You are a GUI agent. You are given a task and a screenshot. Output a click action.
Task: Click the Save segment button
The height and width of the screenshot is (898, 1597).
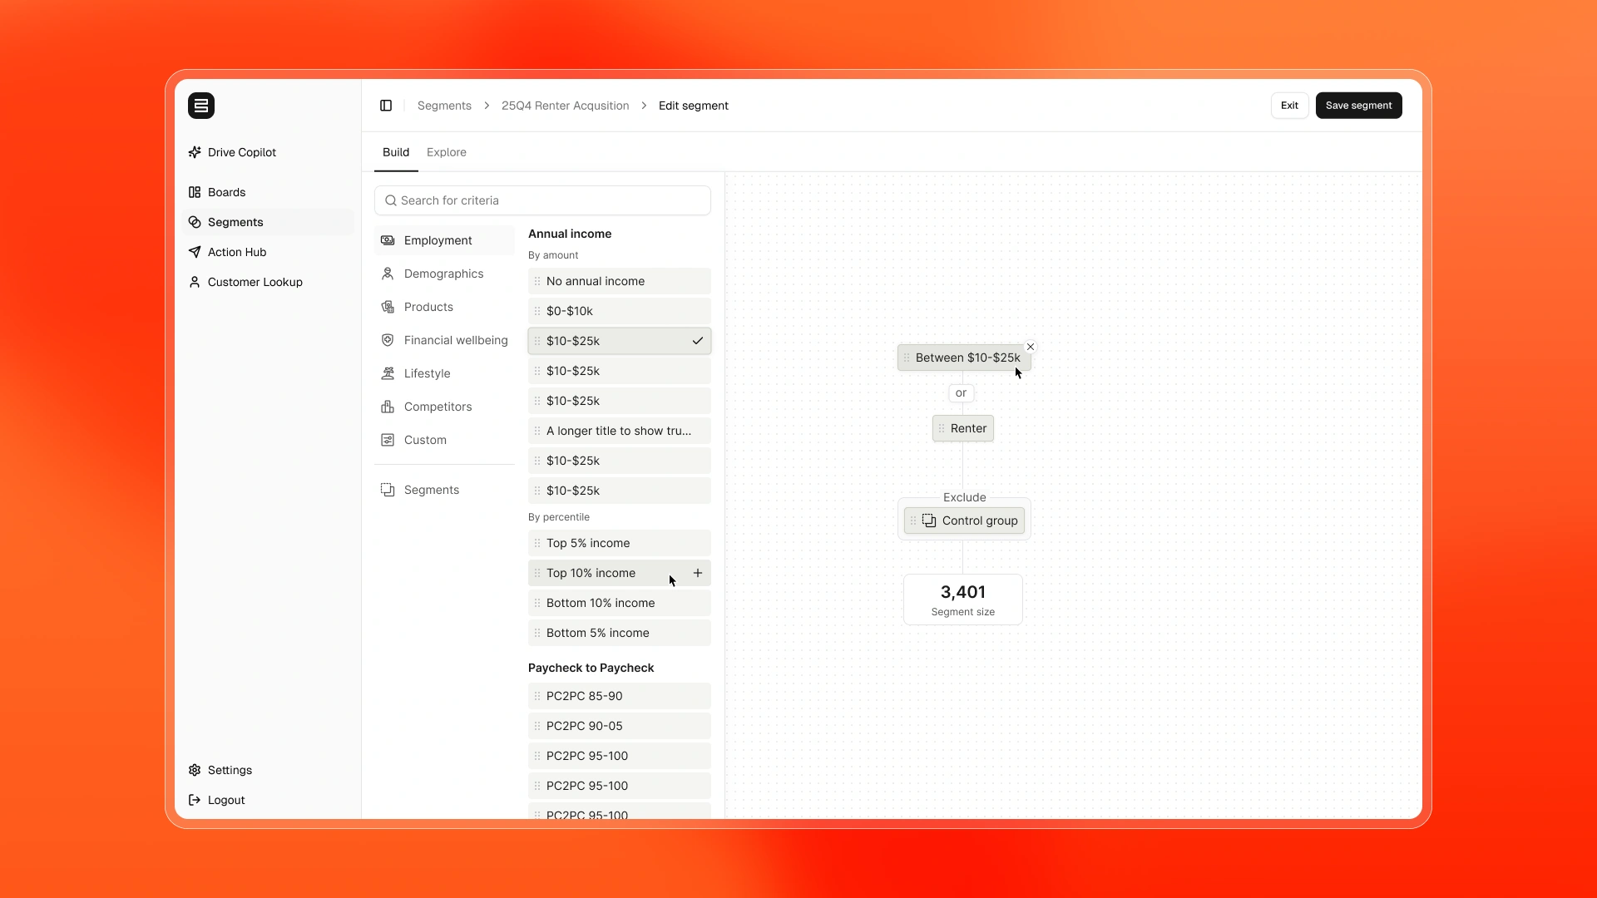click(x=1358, y=106)
